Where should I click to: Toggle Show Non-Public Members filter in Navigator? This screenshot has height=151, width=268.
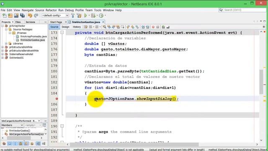tap(21, 143)
